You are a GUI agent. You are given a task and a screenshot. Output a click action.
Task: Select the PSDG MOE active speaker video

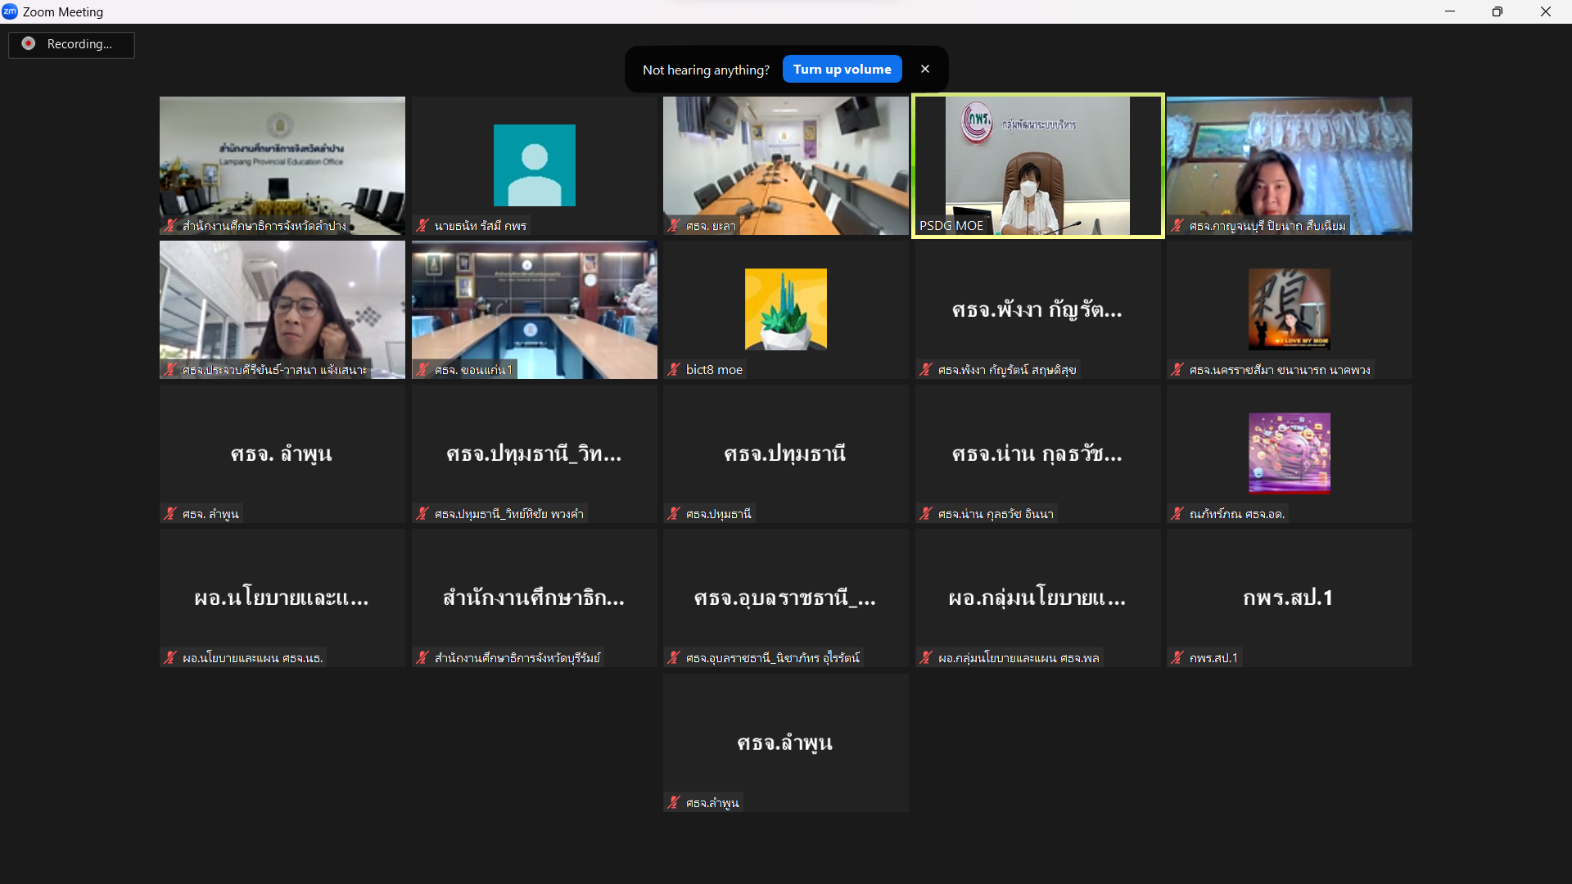click(x=1038, y=166)
